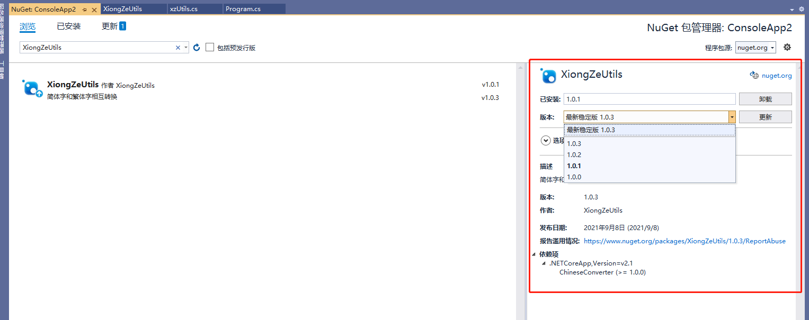Image resolution: width=809 pixels, height=320 pixels.
Task: Open the nuget.org link in details
Action: pos(777,76)
